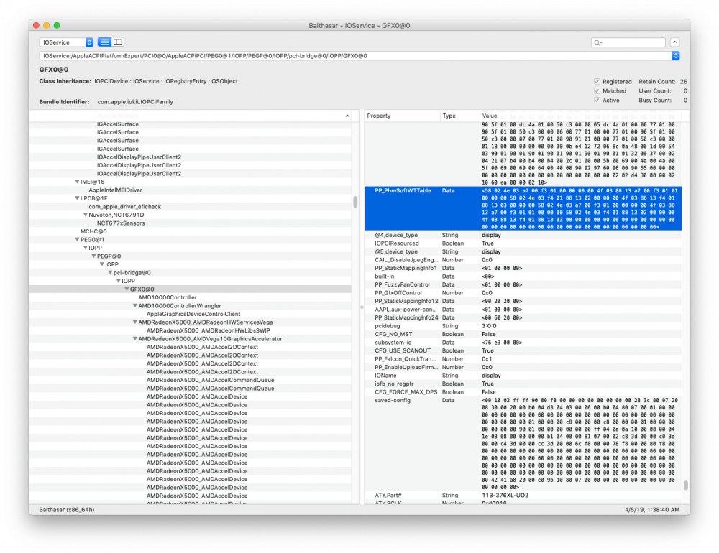Select the @4,device_type property row

pyautogui.click(x=523, y=235)
